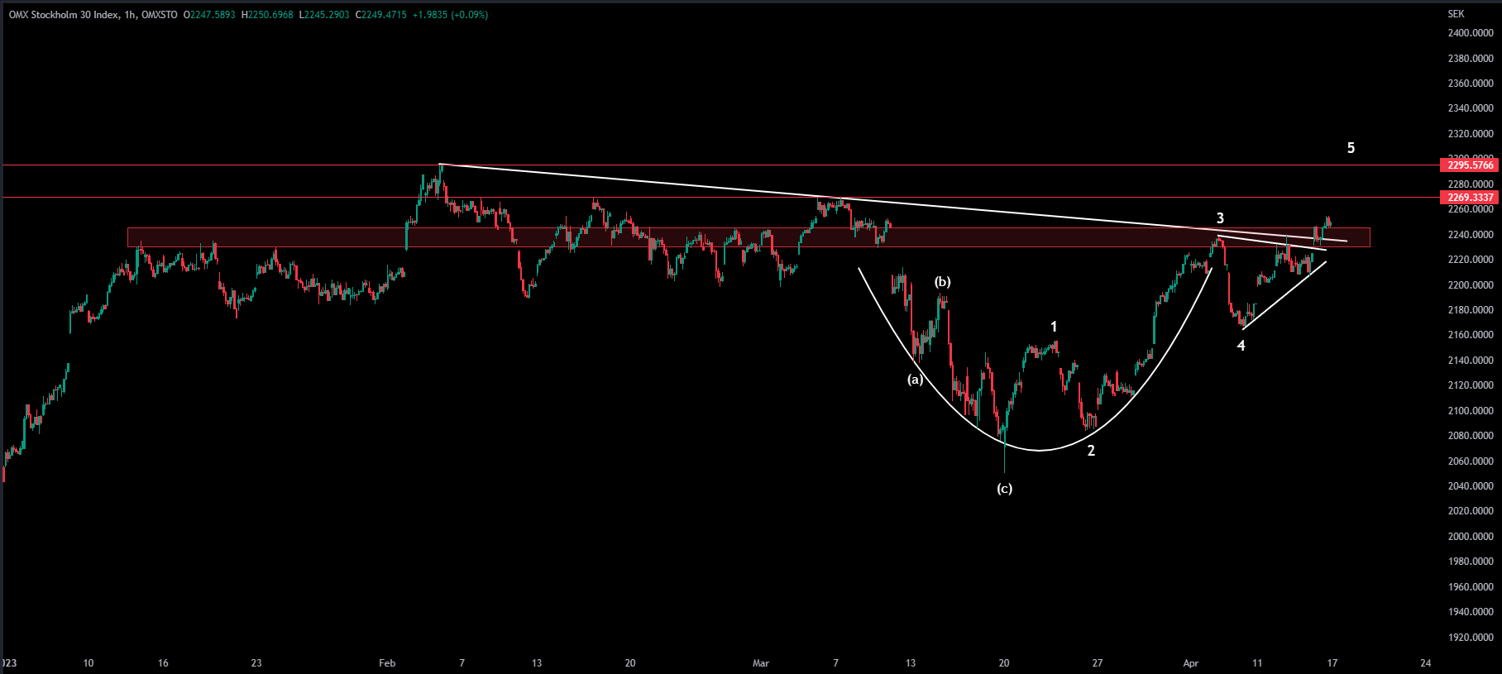Click the OMXSTO exchange label in the legend
1502x674 pixels.
tap(160, 15)
